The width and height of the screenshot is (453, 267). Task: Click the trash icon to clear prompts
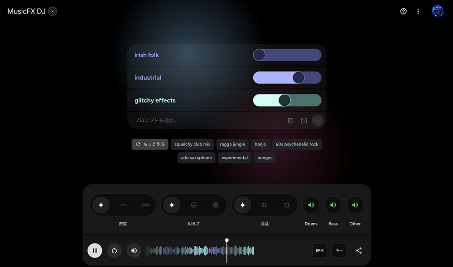click(x=290, y=120)
